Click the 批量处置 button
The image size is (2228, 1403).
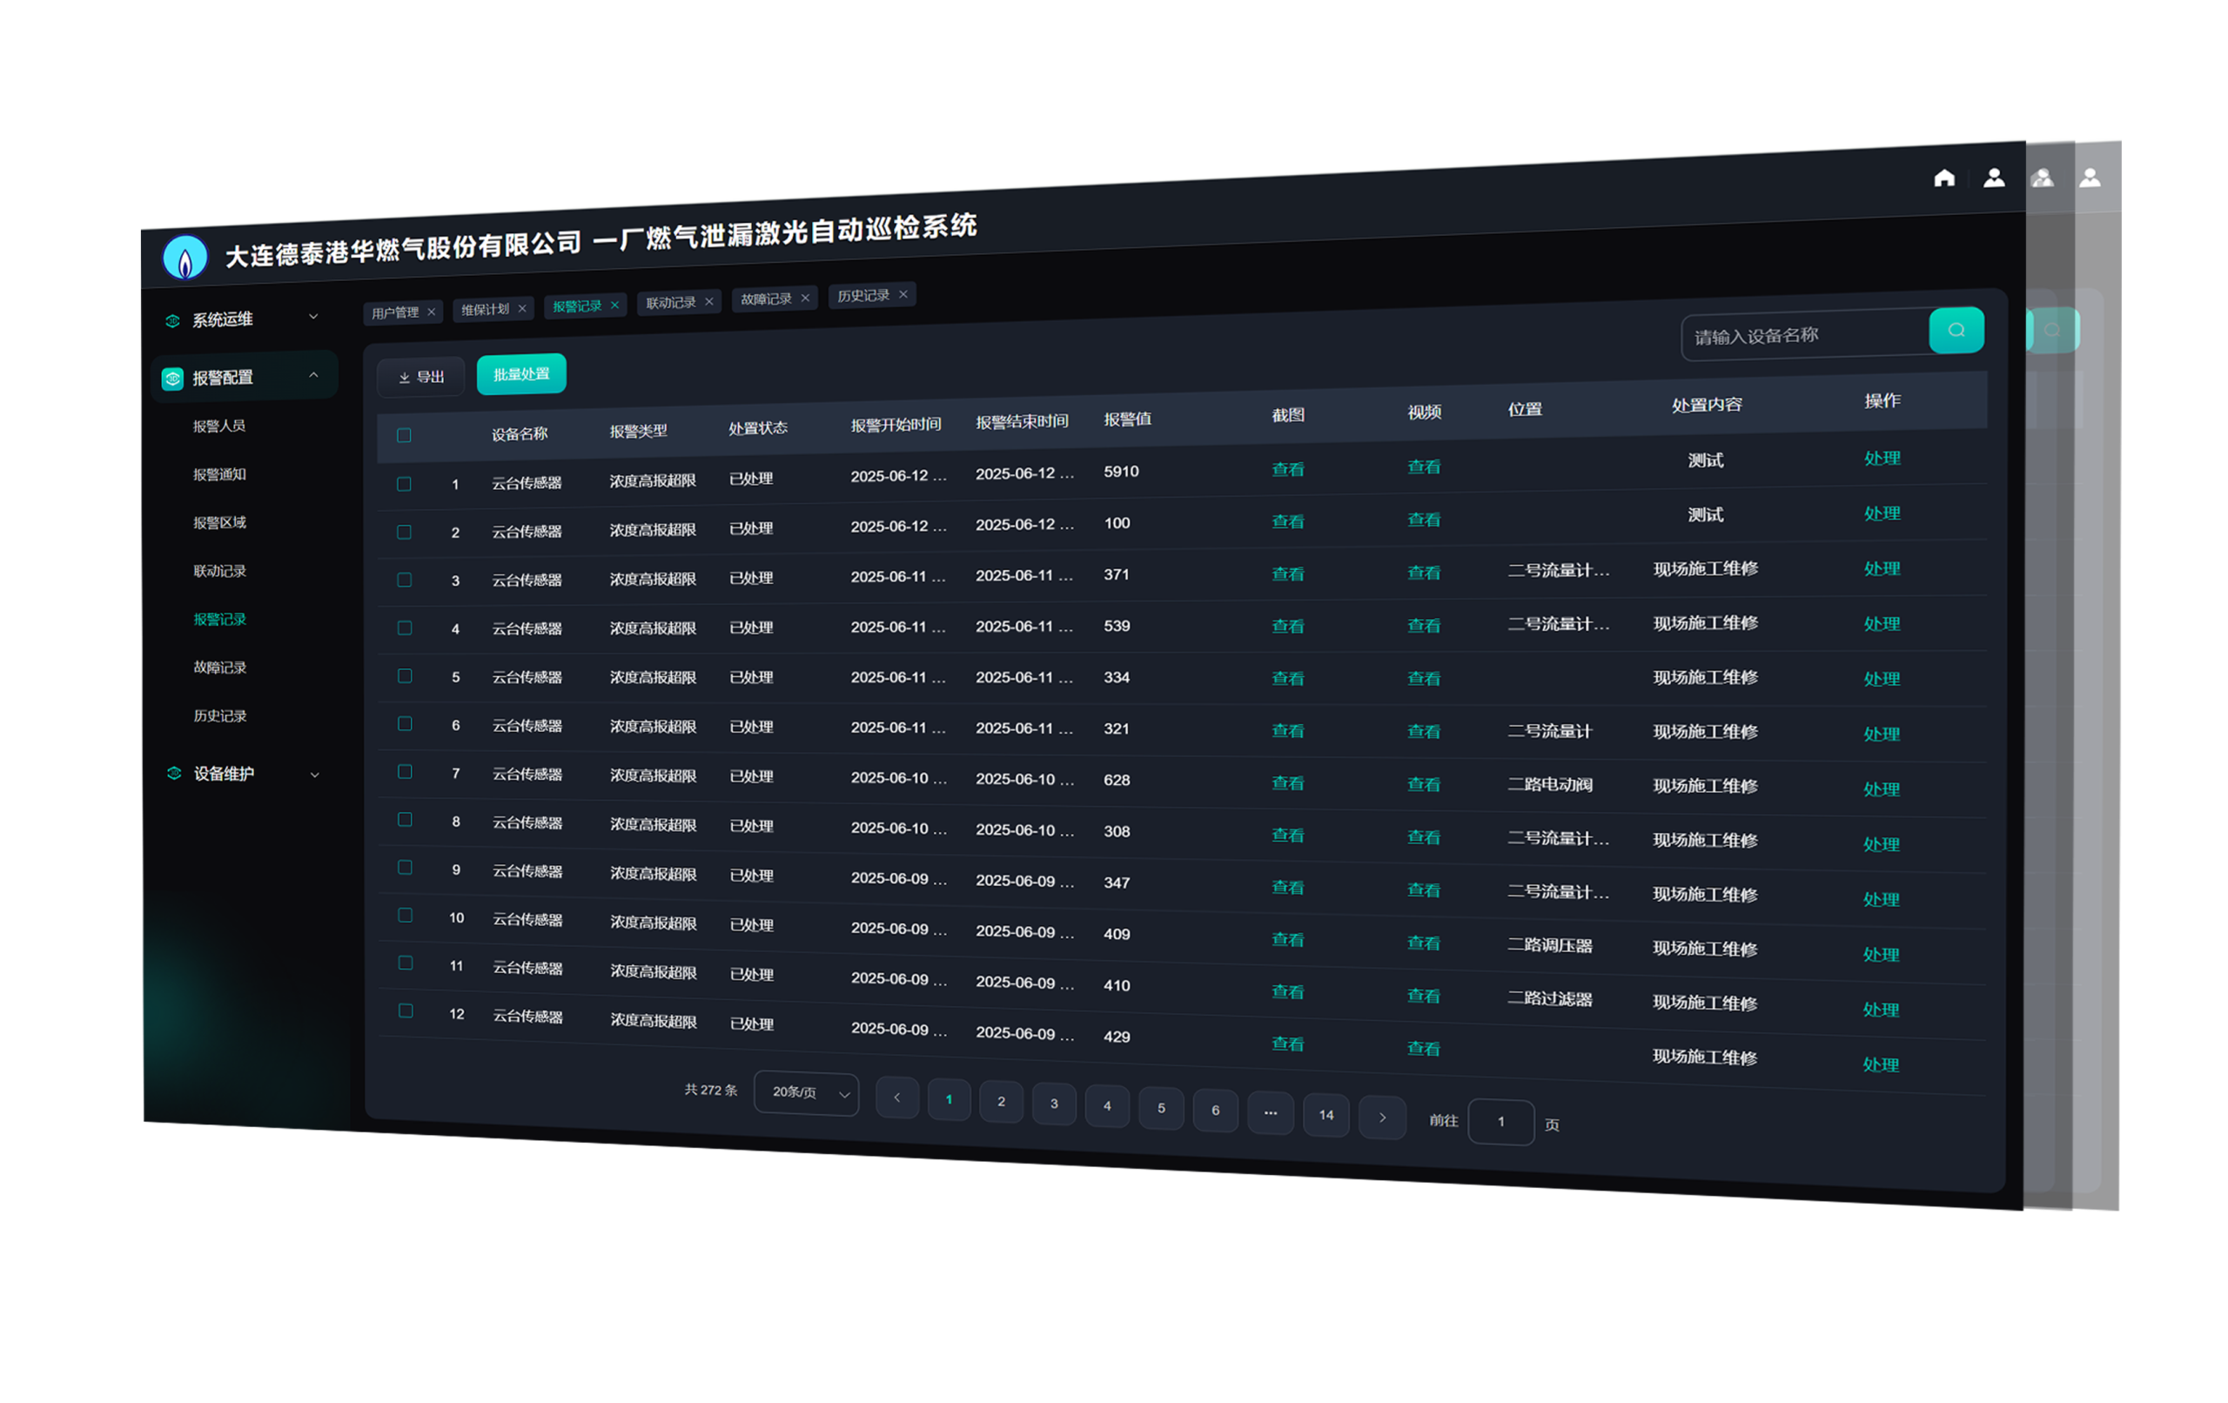pyautogui.click(x=521, y=374)
